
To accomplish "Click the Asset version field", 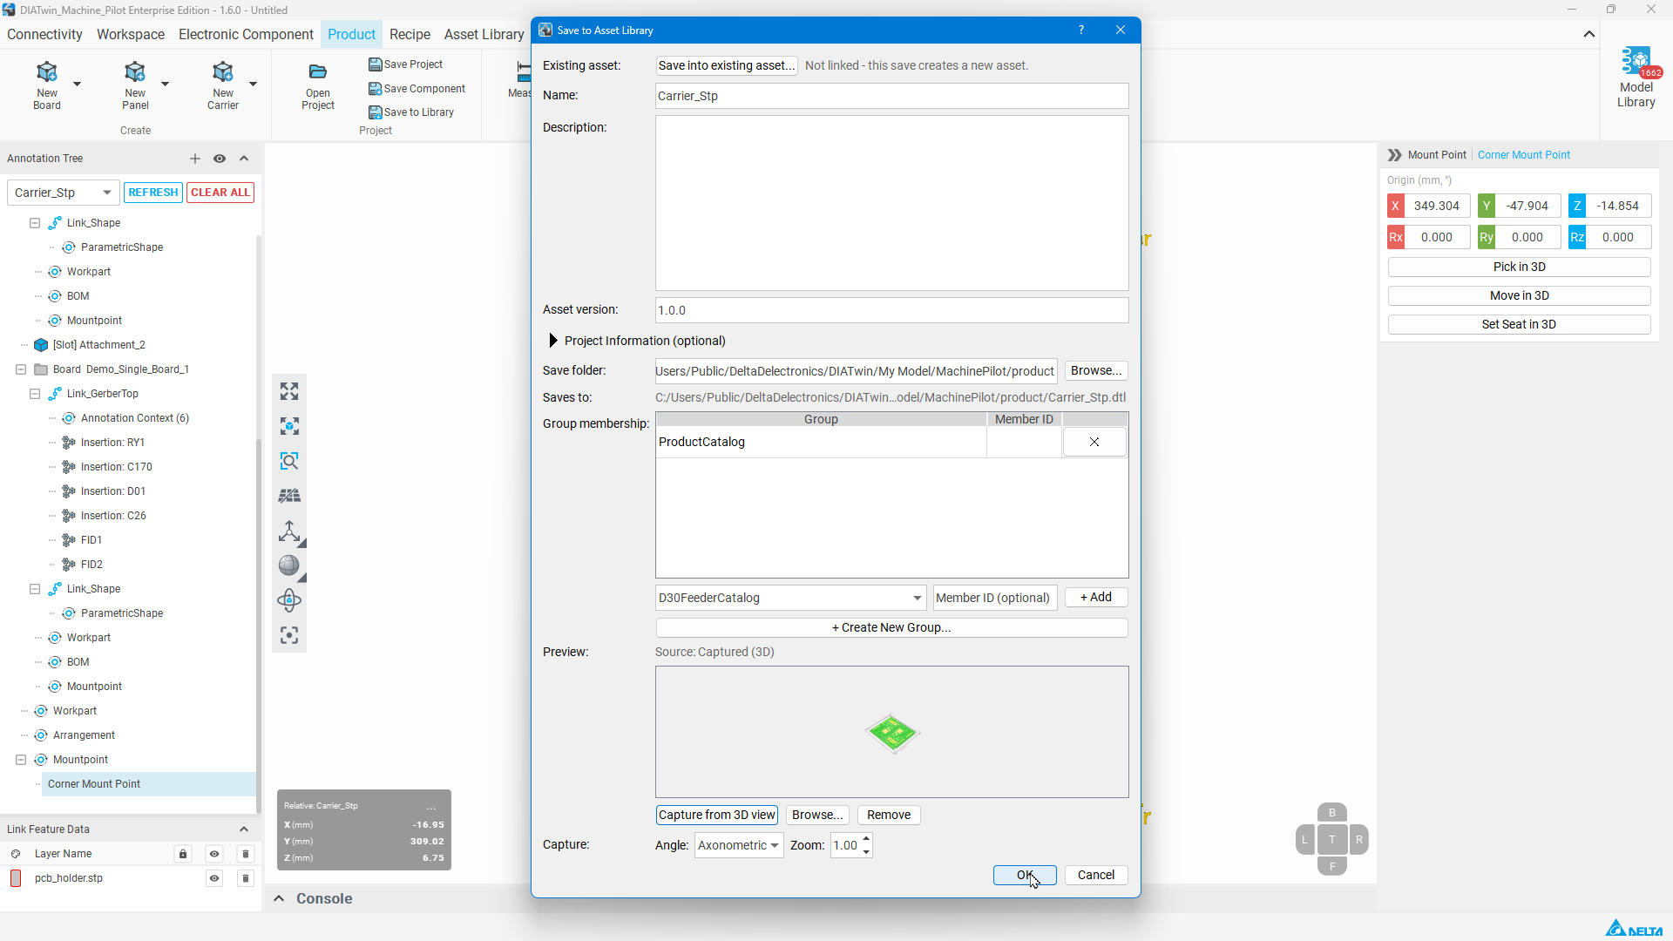I will (891, 310).
